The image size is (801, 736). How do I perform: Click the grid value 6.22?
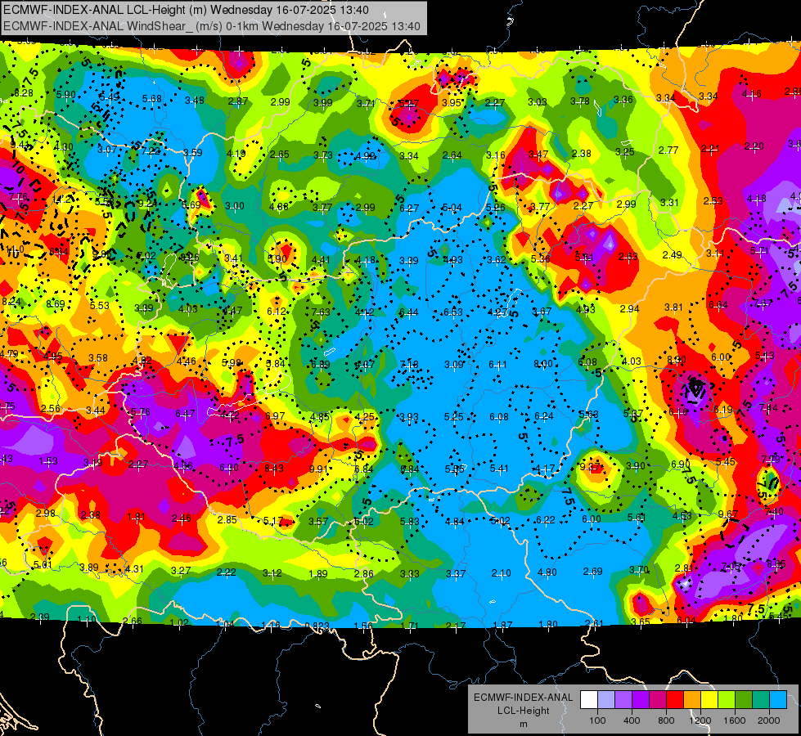tap(546, 519)
